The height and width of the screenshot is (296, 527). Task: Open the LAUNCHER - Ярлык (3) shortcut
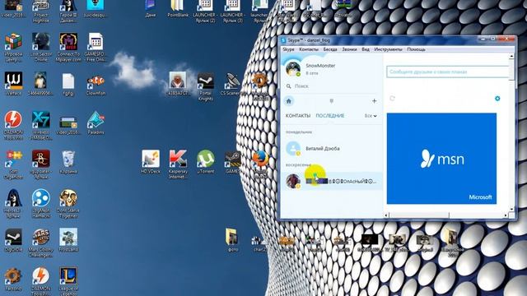point(232,12)
